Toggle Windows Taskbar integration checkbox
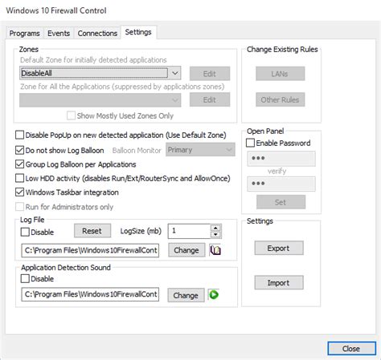This screenshot has width=381, height=360. 19,192
